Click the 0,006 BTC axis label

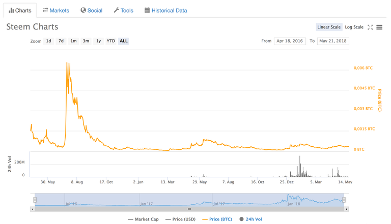tap(363, 68)
